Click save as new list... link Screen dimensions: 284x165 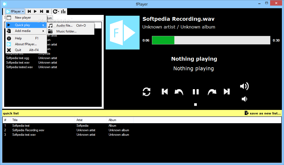[x=265, y=113]
